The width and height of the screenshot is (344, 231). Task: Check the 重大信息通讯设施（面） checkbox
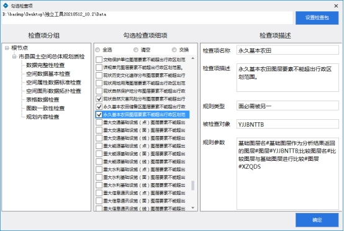[x=99, y=201]
